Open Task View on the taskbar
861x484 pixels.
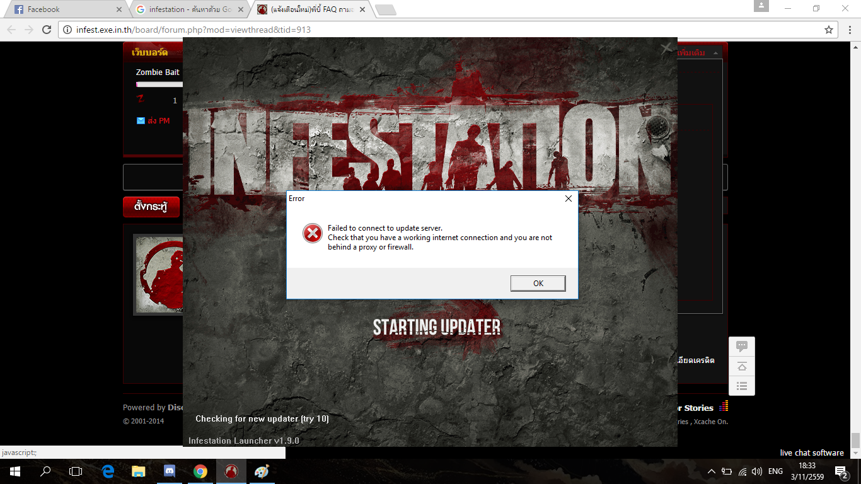pos(76,471)
